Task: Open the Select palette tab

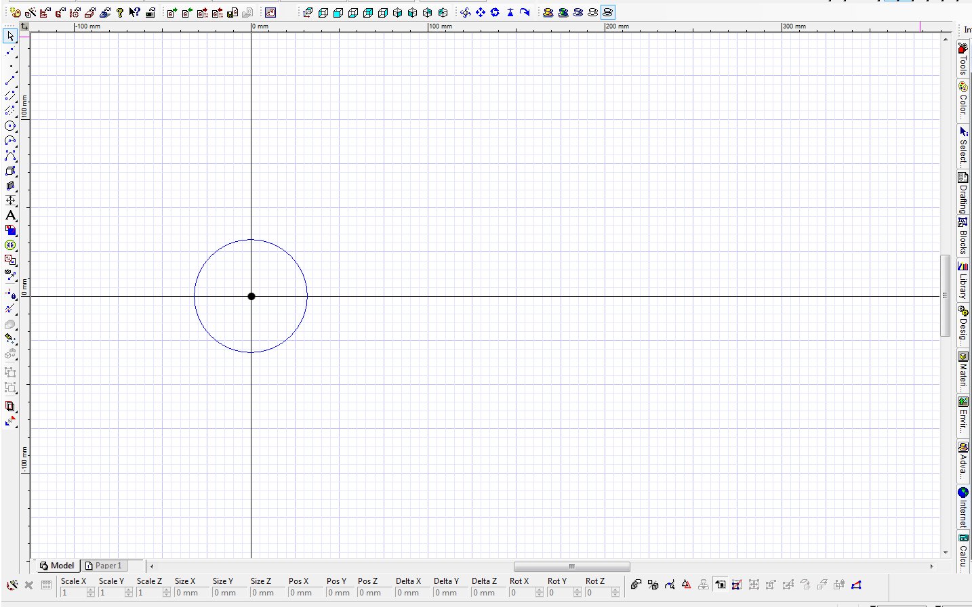Action: click(963, 146)
